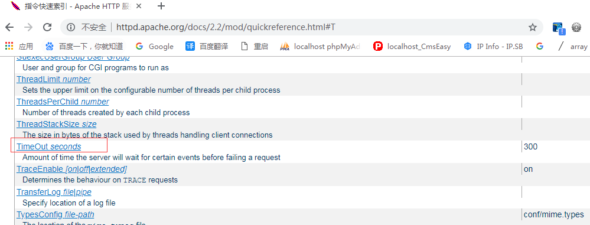Image resolution: width=590 pixels, height=225 pixels.
Task: Open the 应用 apps grid bookmark
Action: coord(19,46)
